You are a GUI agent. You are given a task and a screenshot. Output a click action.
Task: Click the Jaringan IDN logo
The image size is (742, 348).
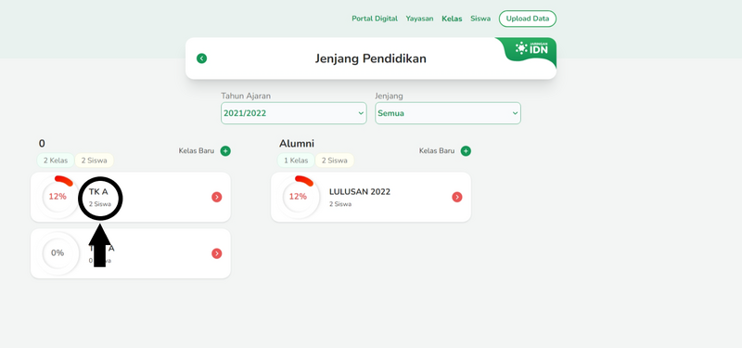pos(531,48)
